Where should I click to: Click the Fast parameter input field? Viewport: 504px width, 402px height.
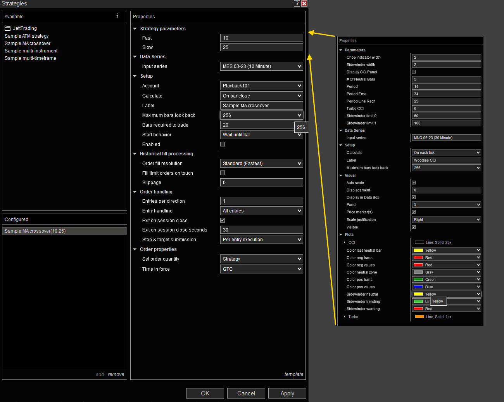pos(262,38)
